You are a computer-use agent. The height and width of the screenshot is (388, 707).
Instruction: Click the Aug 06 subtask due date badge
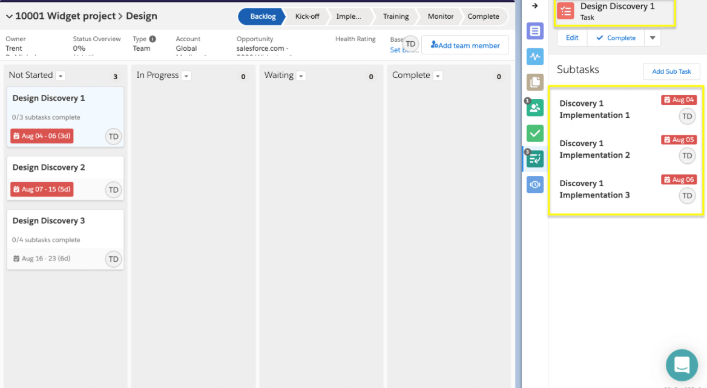coord(679,179)
